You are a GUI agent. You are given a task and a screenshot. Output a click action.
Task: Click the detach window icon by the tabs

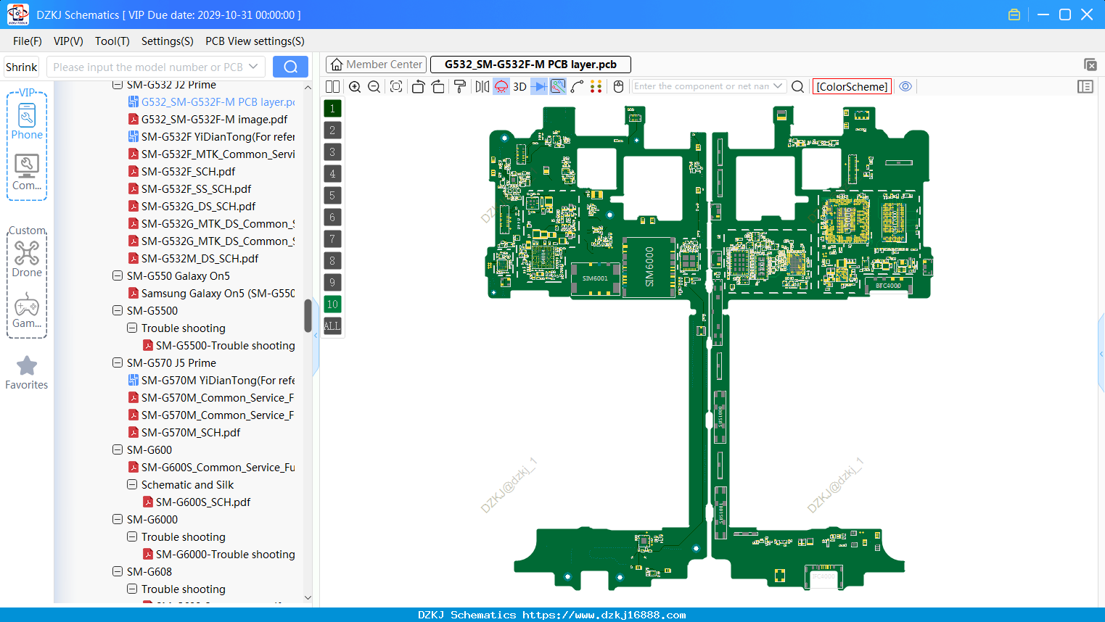1090,65
